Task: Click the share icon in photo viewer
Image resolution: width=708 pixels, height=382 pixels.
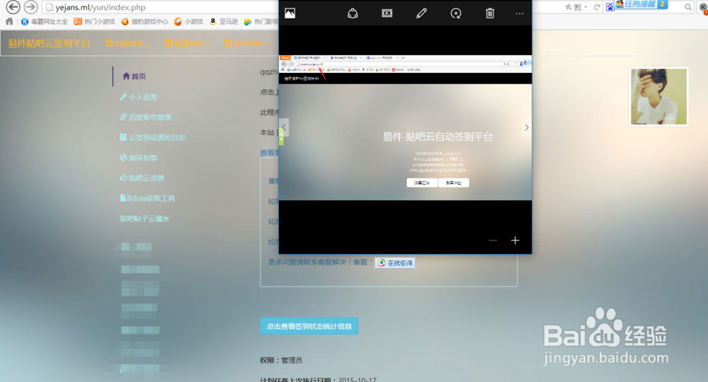Action: click(353, 13)
